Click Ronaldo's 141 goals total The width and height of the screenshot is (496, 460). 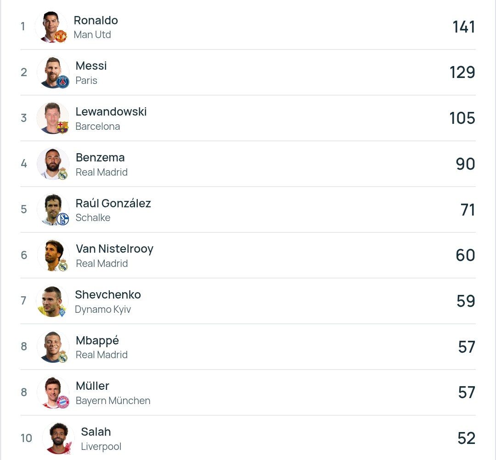click(463, 27)
